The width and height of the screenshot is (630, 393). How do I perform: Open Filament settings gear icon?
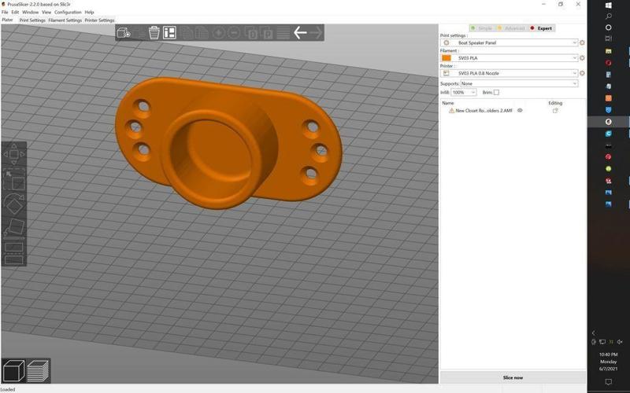click(x=582, y=57)
